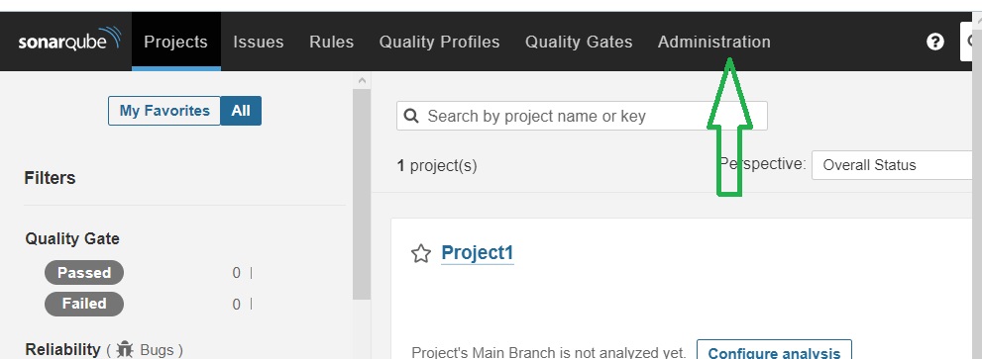Open the help question mark icon

(x=935, y=42)
